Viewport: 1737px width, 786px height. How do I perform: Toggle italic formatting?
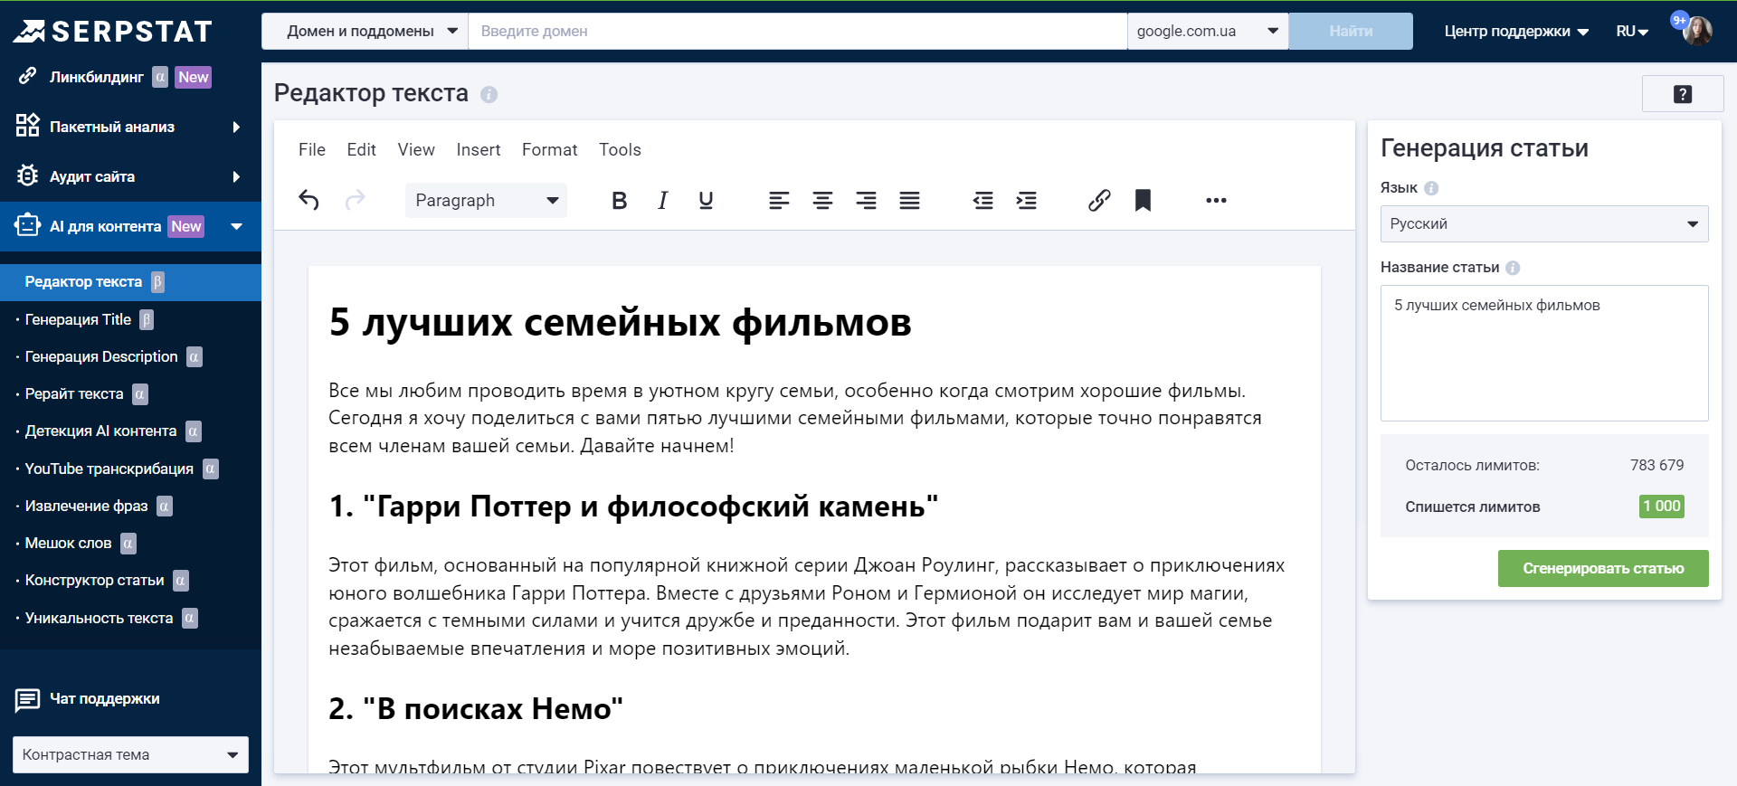[x=662, y=200]
